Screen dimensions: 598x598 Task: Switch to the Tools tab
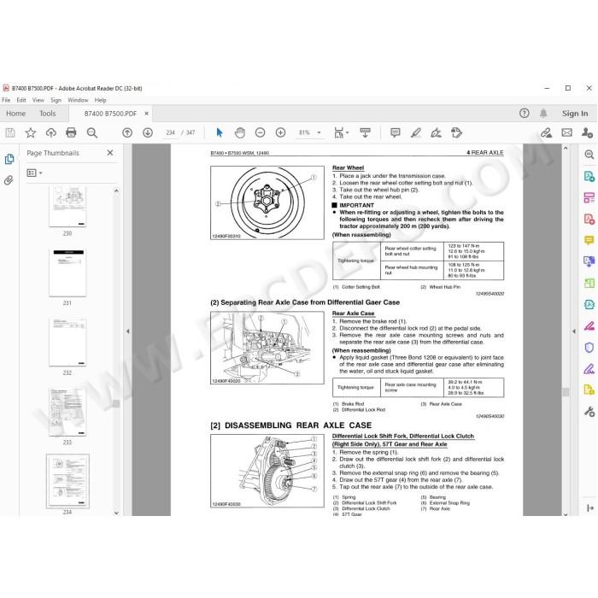47,114
